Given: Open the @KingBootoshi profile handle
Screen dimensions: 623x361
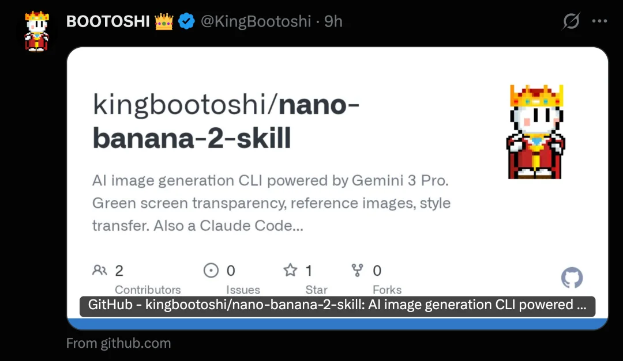Looking at the screenshot, I should coord(257,21).
